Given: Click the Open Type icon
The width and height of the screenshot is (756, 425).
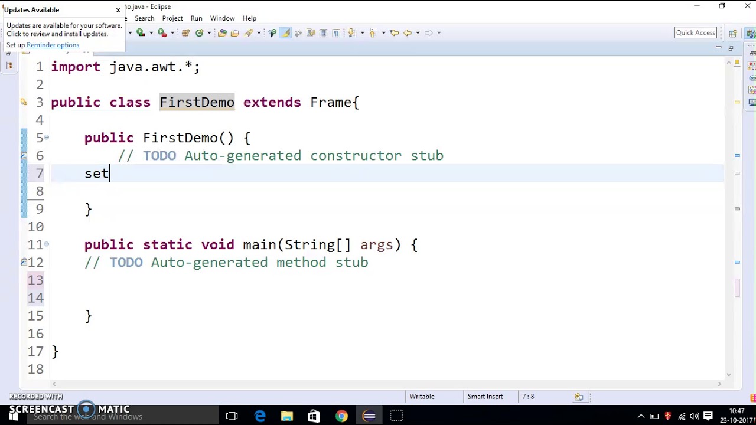Looking at the screenshot, I should click(x=222, y=32).
